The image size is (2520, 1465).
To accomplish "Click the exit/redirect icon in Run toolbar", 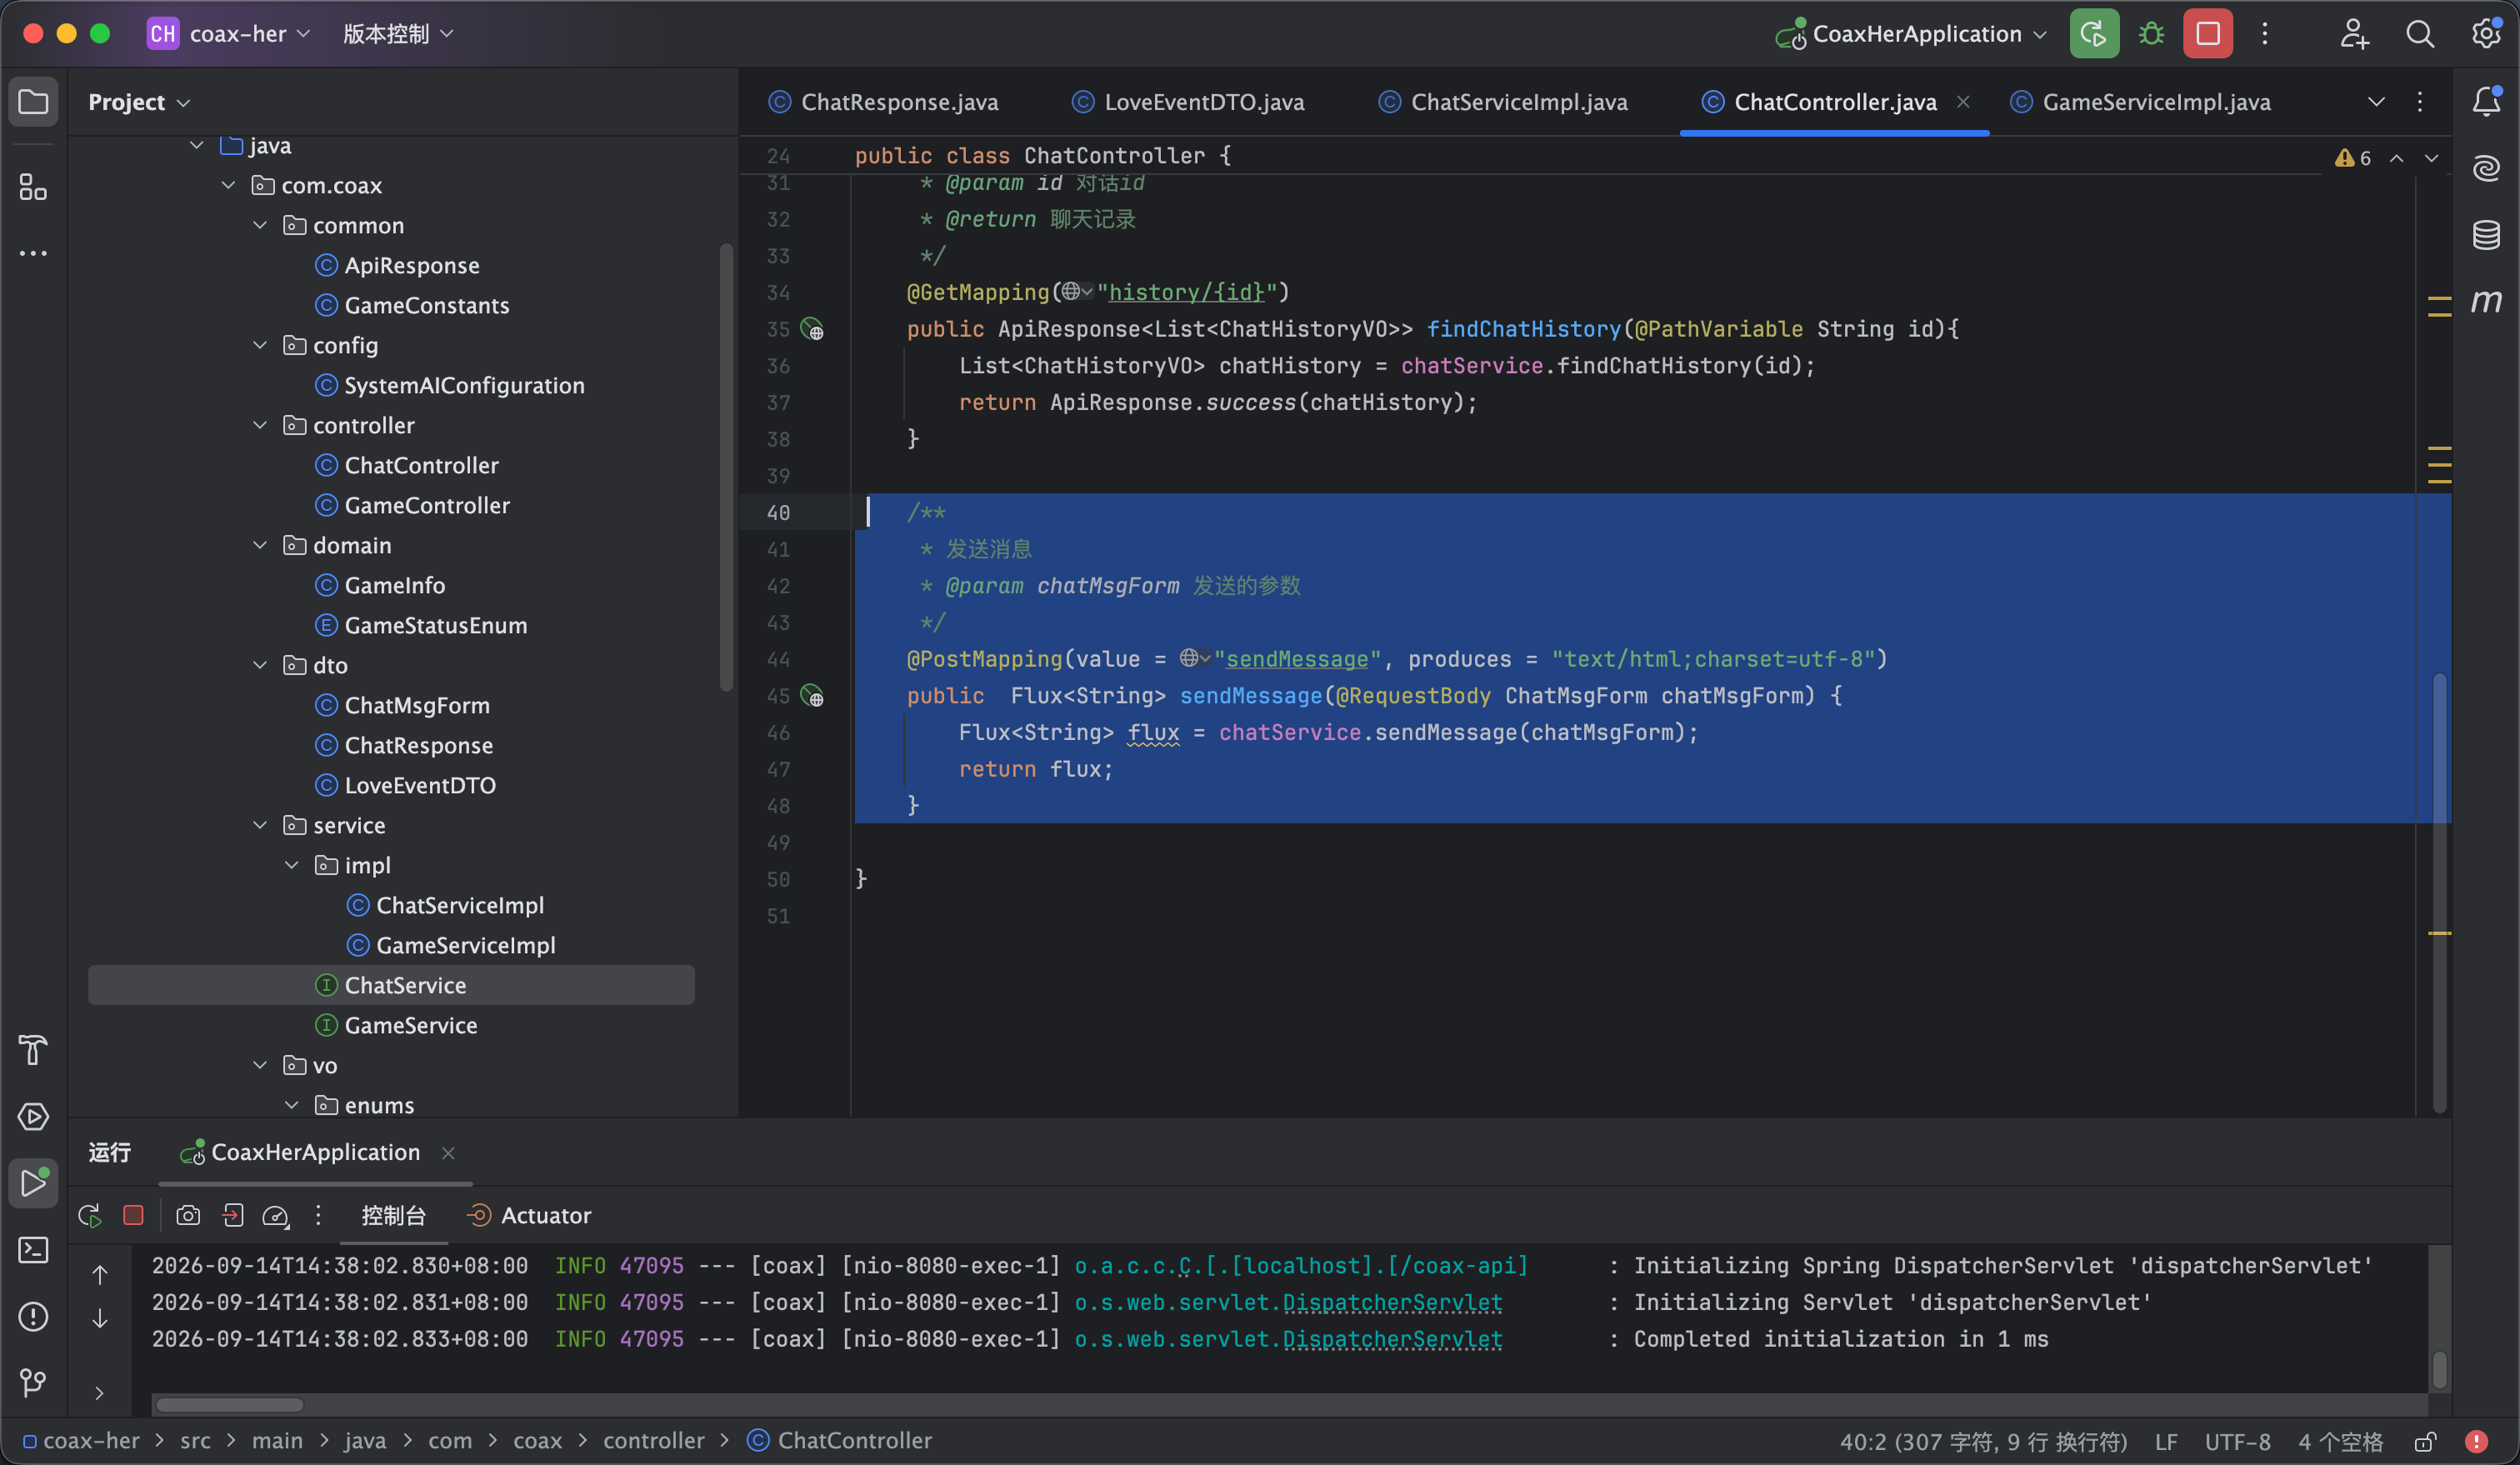I will (x=232, y=1215).
